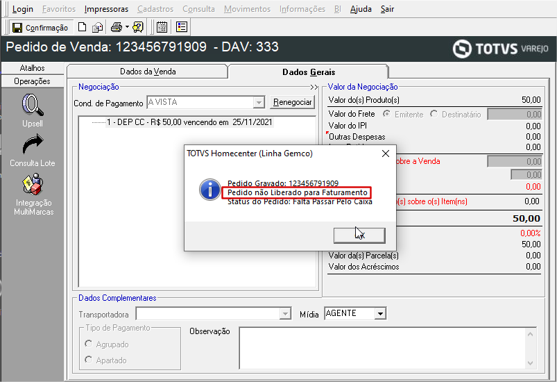Click the Valor da(s) Parcela(s) label

[x=363, y=256]
